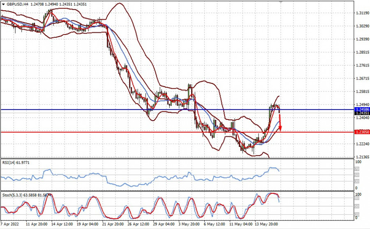Click price 1.22240 on the price axis
Screen dimensions: 370x229
(363, 144)
